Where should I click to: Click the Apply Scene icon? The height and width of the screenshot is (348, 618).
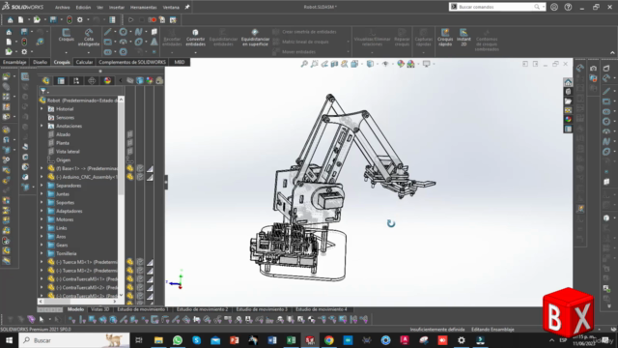410,64
